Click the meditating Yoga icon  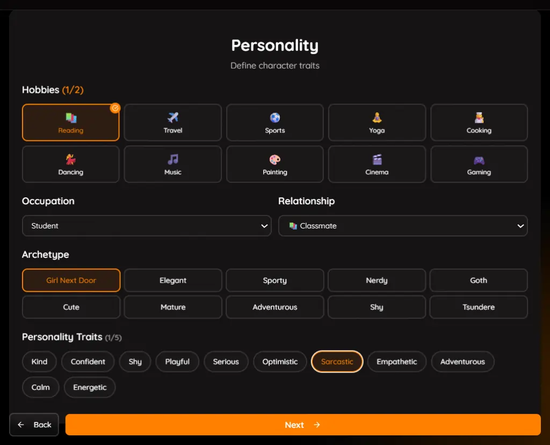click(x=377, y=117)
